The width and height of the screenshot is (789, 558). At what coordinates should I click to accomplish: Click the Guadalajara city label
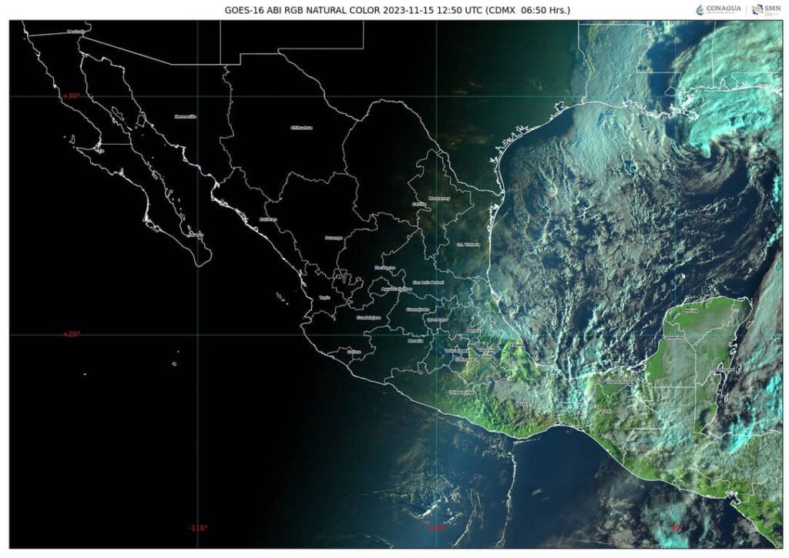[368, 317]
